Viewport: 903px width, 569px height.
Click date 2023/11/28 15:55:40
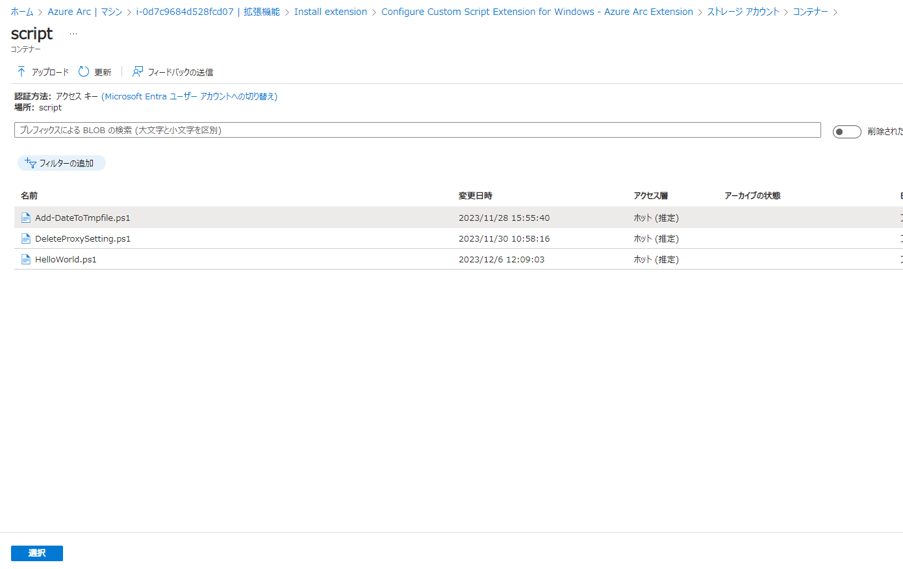tap(504, 218)
